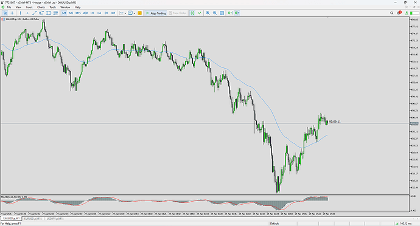Click the "For Help, press F1" status text
Image resolution: width=420 pixels, height=226 pixels.
pos(11,224)
